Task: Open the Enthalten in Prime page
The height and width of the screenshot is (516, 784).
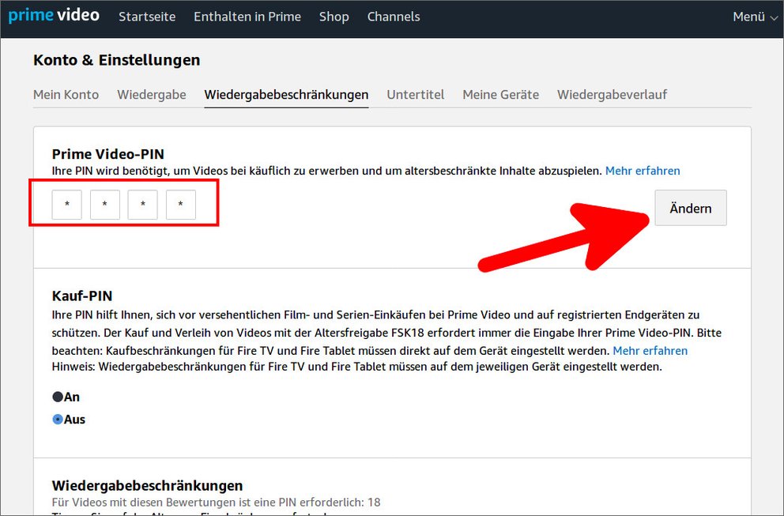Action: (247, 16)
